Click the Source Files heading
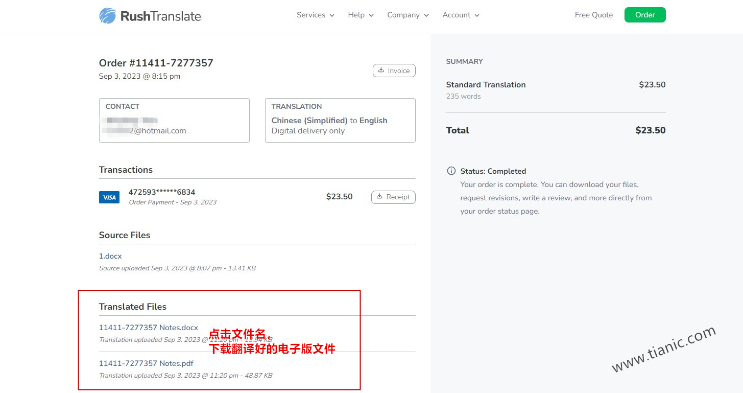Image resolution: width=743 pixels, height=393 pixels. 125,235
